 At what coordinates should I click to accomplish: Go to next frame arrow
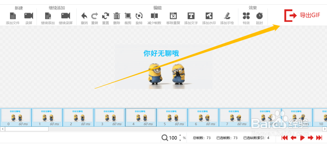click(x=311, y=138)
